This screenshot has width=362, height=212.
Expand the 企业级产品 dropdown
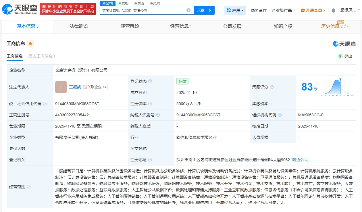tap(283, 10)
